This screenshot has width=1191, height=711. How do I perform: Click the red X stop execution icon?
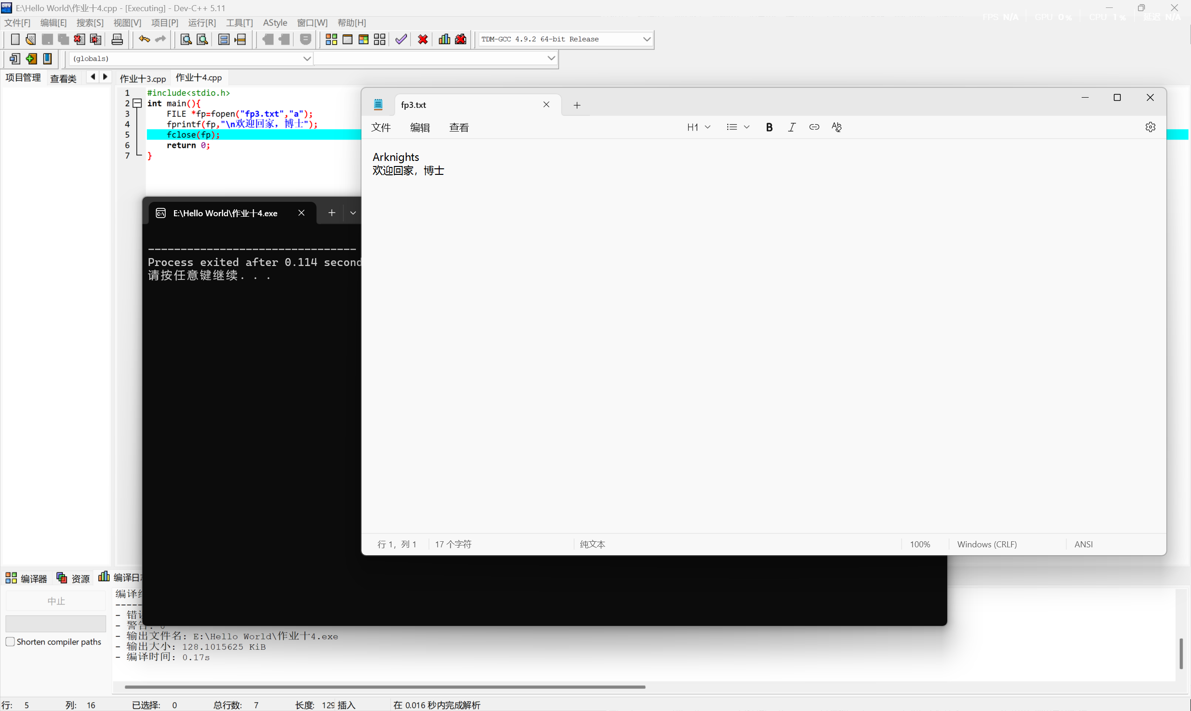click(422, 39)
